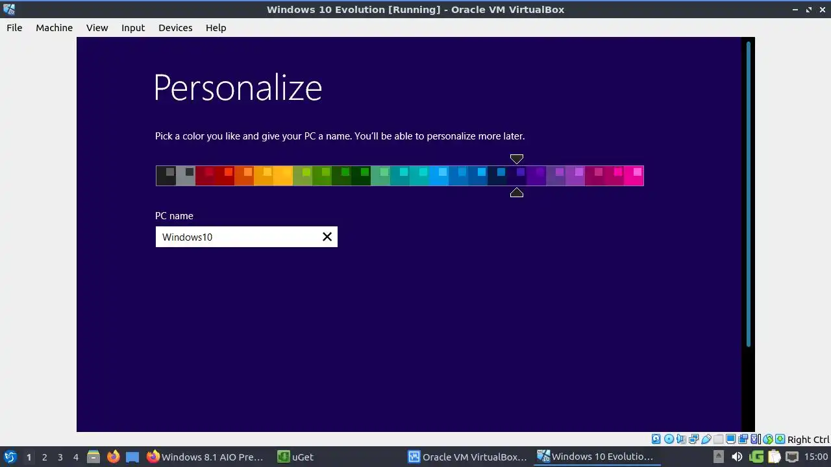Open the volume control tray icon
This screenshot has width=831, height=467.
[737, 457]
